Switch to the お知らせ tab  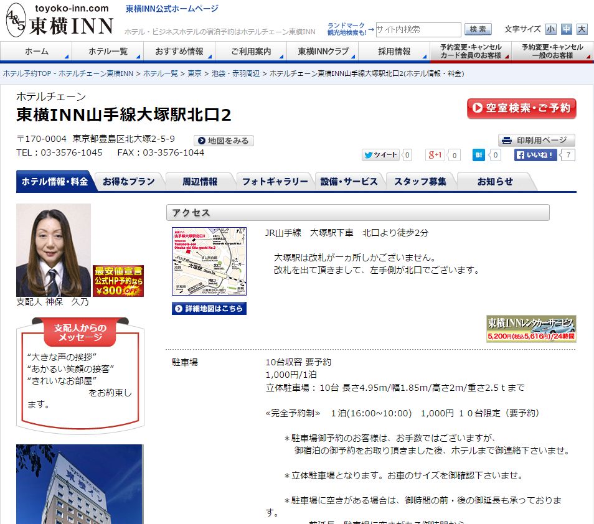[x=495, y=182]
